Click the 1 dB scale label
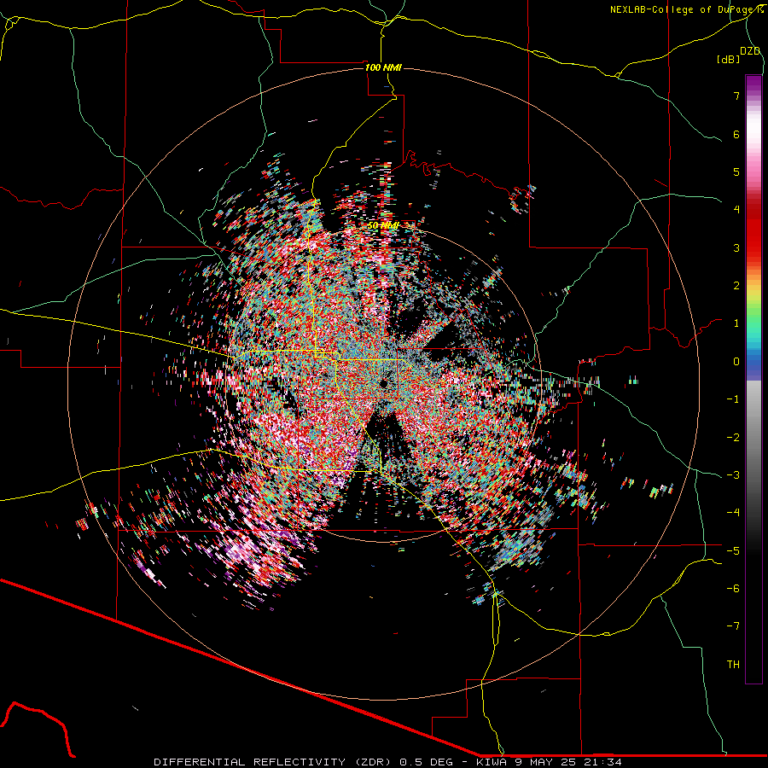This screenshot has height=768, width=768. point(736,323)
